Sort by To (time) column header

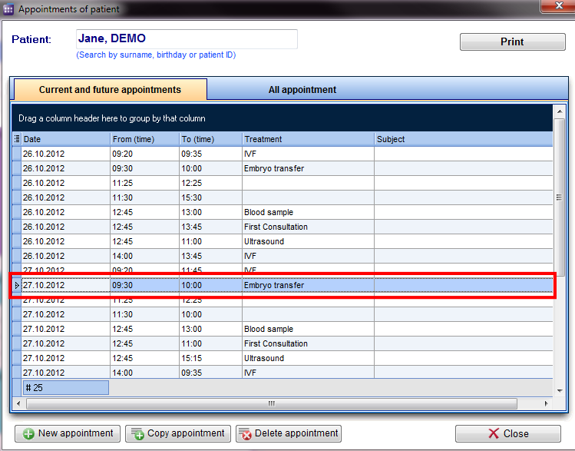[210, 139]
